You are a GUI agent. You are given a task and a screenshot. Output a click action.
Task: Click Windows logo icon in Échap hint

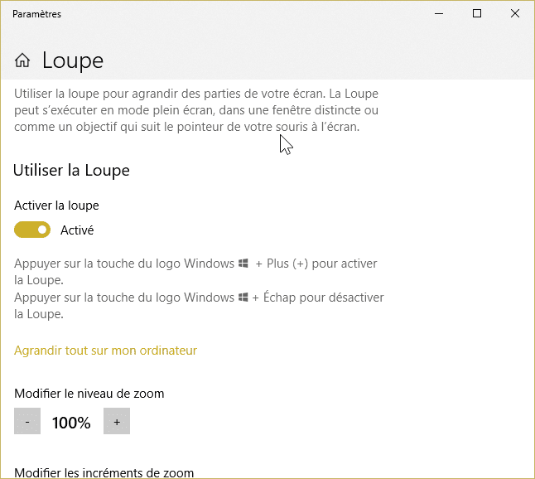click(243, 297)
